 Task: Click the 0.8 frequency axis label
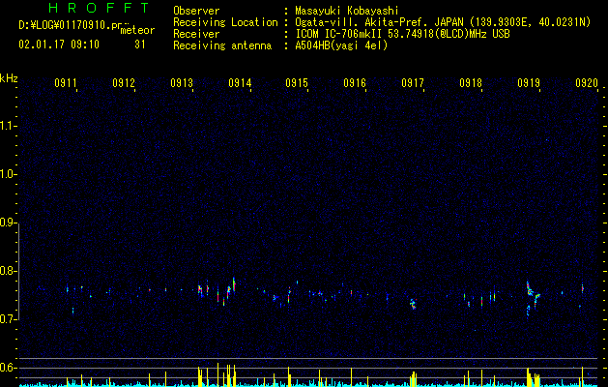coord(8,271)
